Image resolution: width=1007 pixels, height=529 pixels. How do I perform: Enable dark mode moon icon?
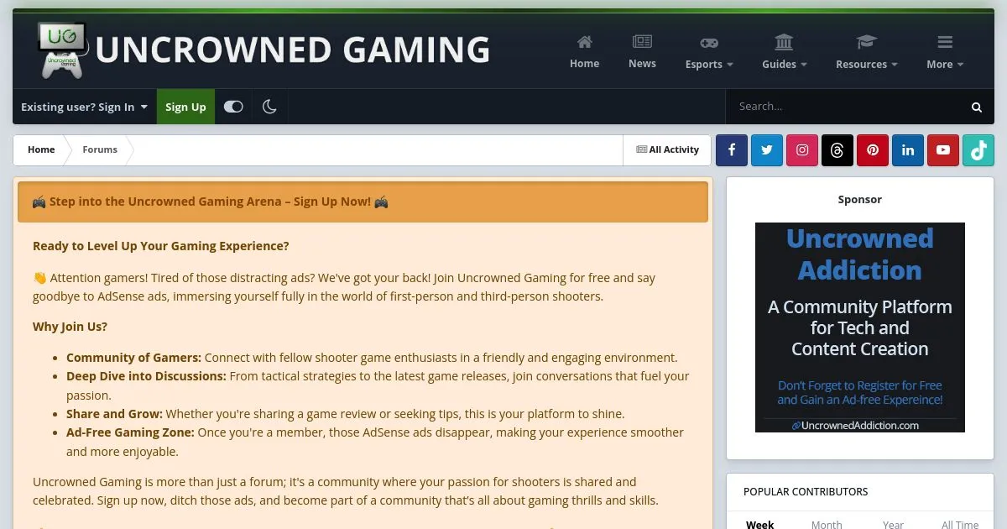click(269, 107)
